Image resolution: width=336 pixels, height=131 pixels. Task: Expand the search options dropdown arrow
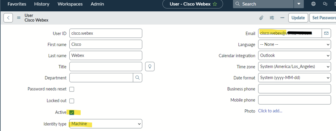click(x=298, y=4)
